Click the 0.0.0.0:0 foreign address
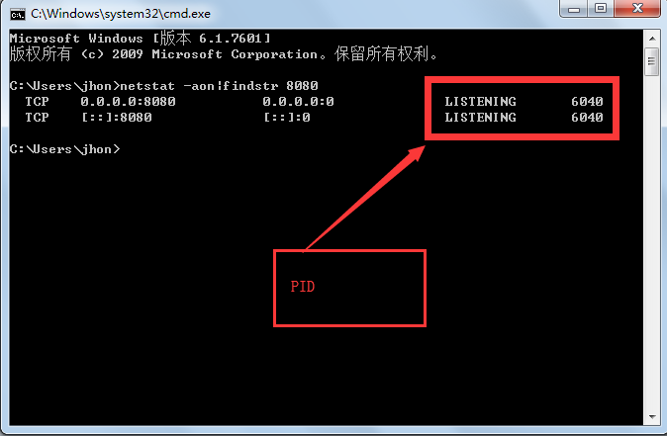 coord(298,102)
